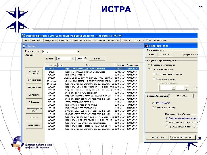The image size is (207, 155).
Task: Click the Стороны дела button
Action: coord(157,137)
